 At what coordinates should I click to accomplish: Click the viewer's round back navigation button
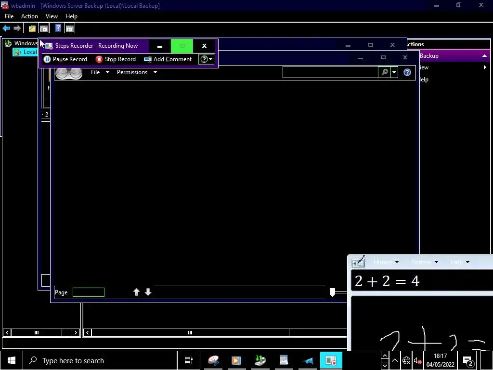[62, 72]
